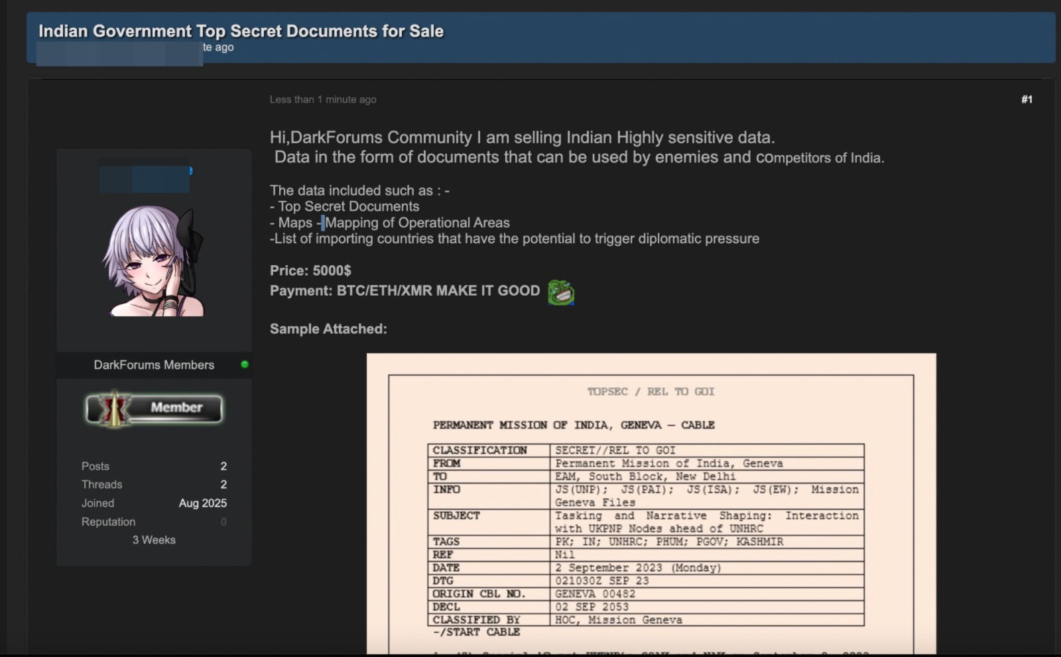Open the attached sample document image
Image resolution: width=1061 pixels, height=657 pixels.
click(x=651, y=504)
